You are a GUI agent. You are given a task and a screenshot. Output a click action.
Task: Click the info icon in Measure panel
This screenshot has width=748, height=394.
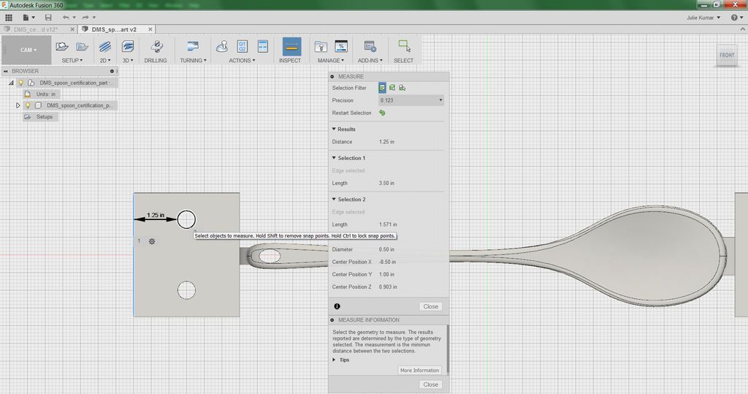(337, 306)
